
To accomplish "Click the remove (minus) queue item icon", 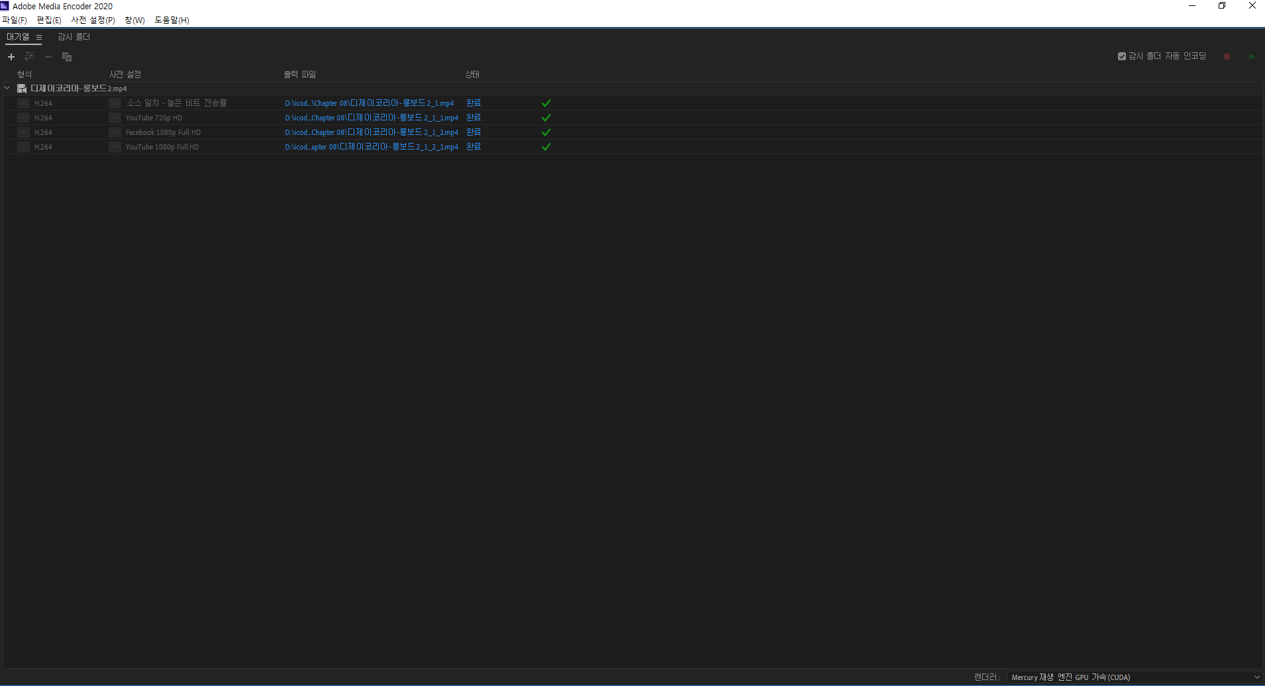I will click(48, 57).
